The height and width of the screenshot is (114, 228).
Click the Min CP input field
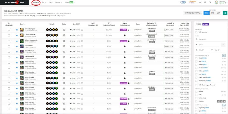[202, 50]
